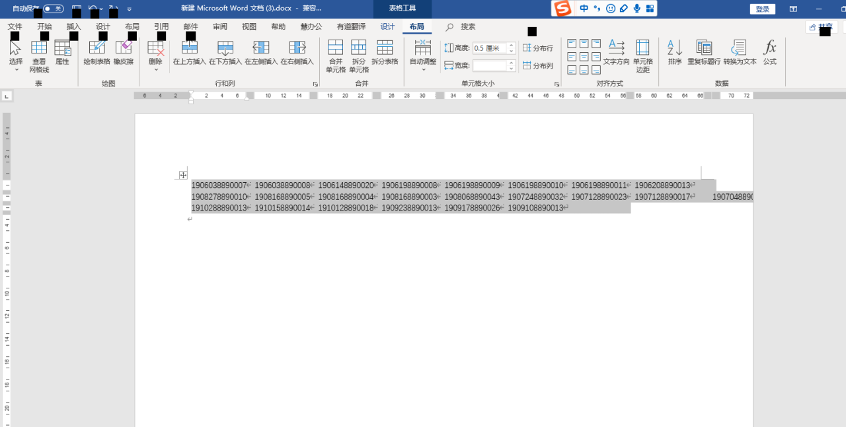Image resolution: width=846 pixels, height=427 pixels.
Task: Align cell text center
Action: tap(584, 57)
